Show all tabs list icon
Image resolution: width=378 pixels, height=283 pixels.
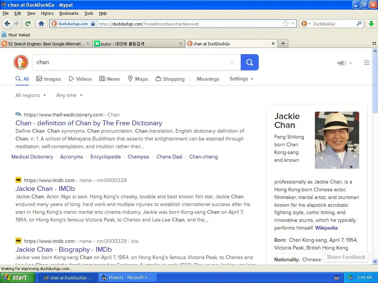coord(374,43)
